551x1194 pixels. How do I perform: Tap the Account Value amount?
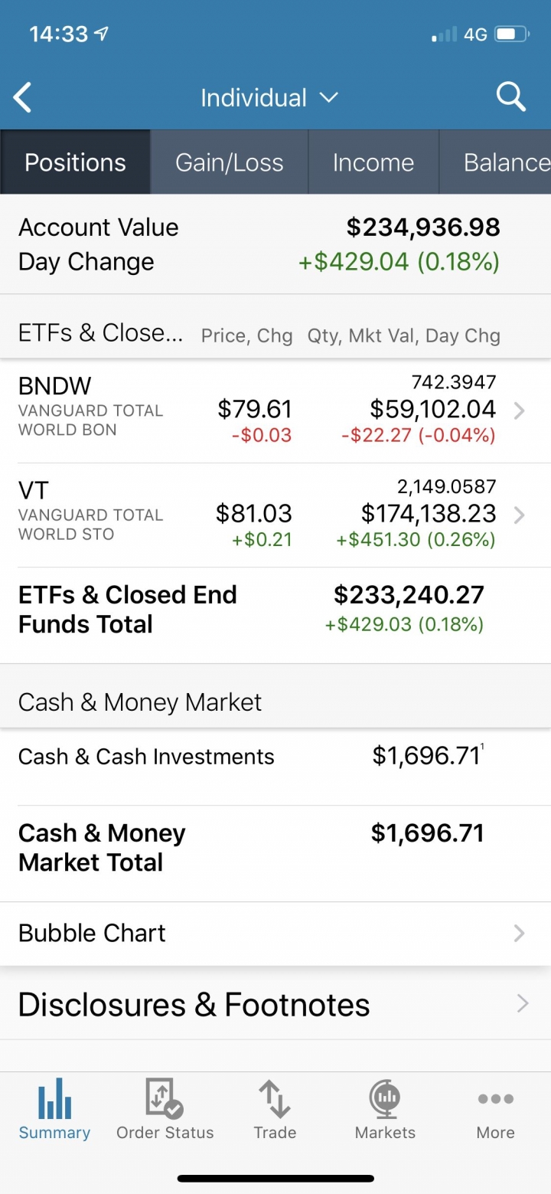[423, 227]
